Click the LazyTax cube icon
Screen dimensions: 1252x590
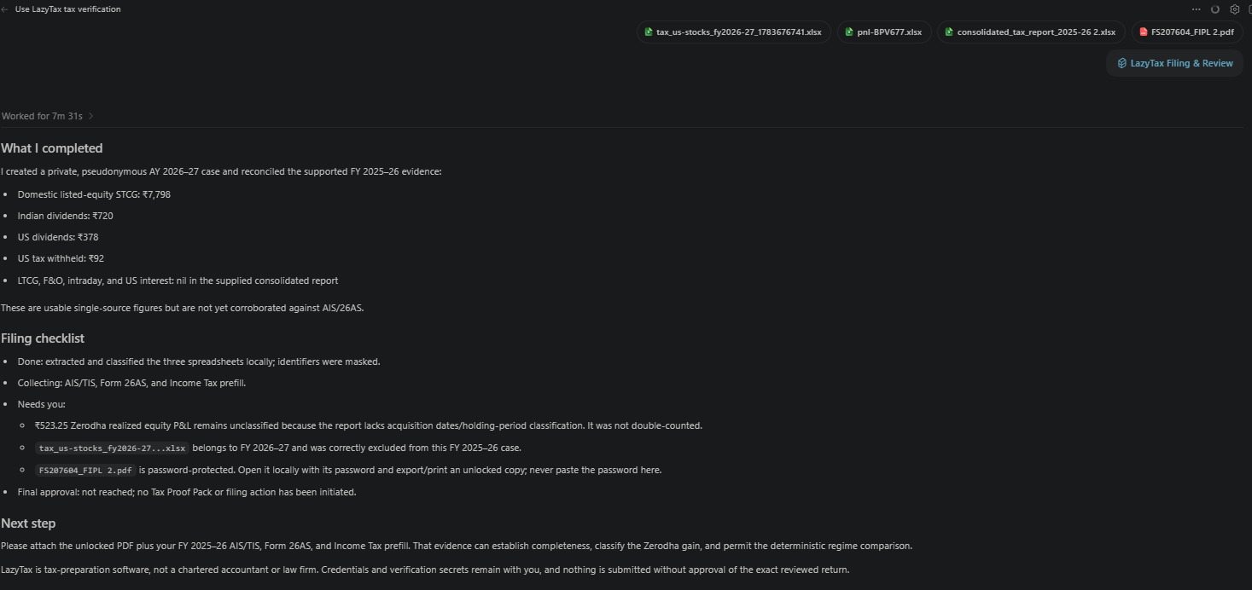[x=1122, y=63]
